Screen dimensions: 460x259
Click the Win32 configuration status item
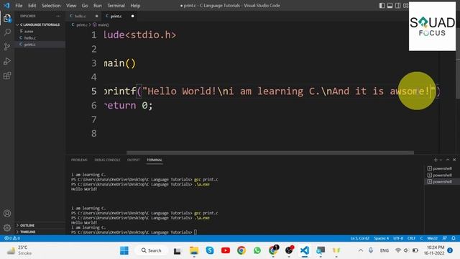[x=433, y=238]
